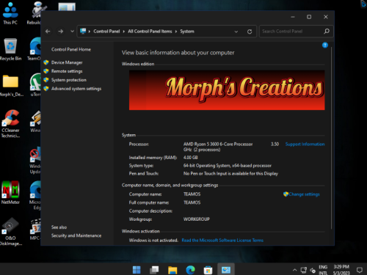This screenshot has width=367, height=275.
Task: Select Windows is not activated text
Action: point(153,241)
